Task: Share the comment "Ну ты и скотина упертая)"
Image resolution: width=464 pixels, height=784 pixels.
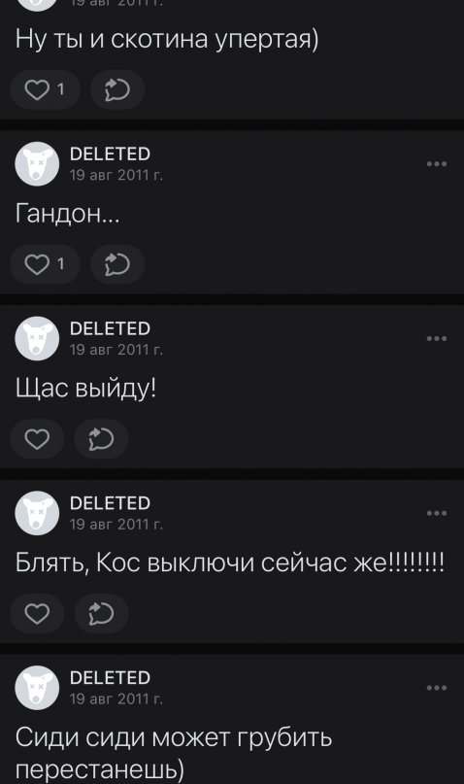Action: coord(117,90)
